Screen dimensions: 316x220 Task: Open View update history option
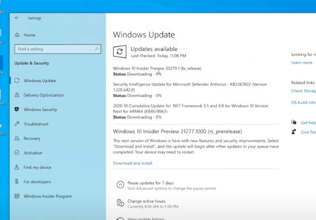[146, 219]
